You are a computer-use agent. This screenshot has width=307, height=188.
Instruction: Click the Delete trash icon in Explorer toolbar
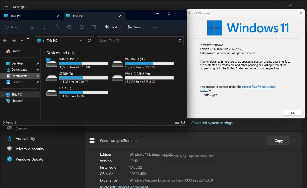94,27
